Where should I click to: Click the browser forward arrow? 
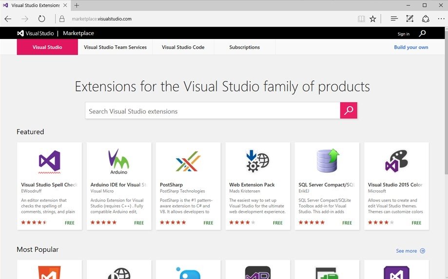pyautogui.click(x=25, y=19)
